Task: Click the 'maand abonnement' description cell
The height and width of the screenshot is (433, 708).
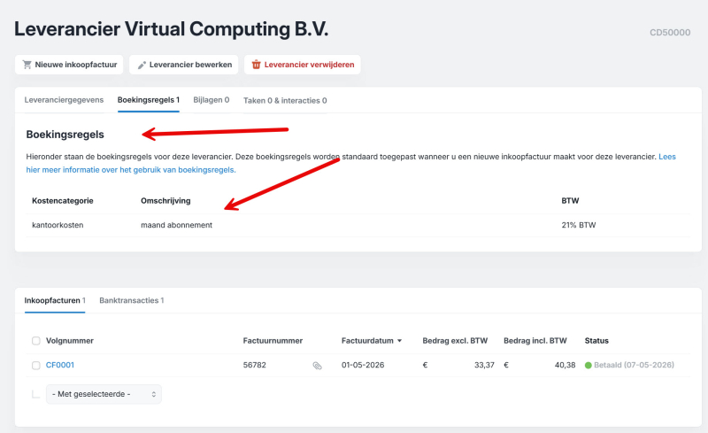Action: click(176, 225)
